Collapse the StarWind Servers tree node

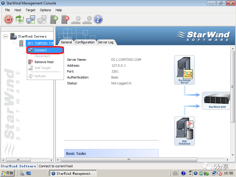tap(5, 36)
